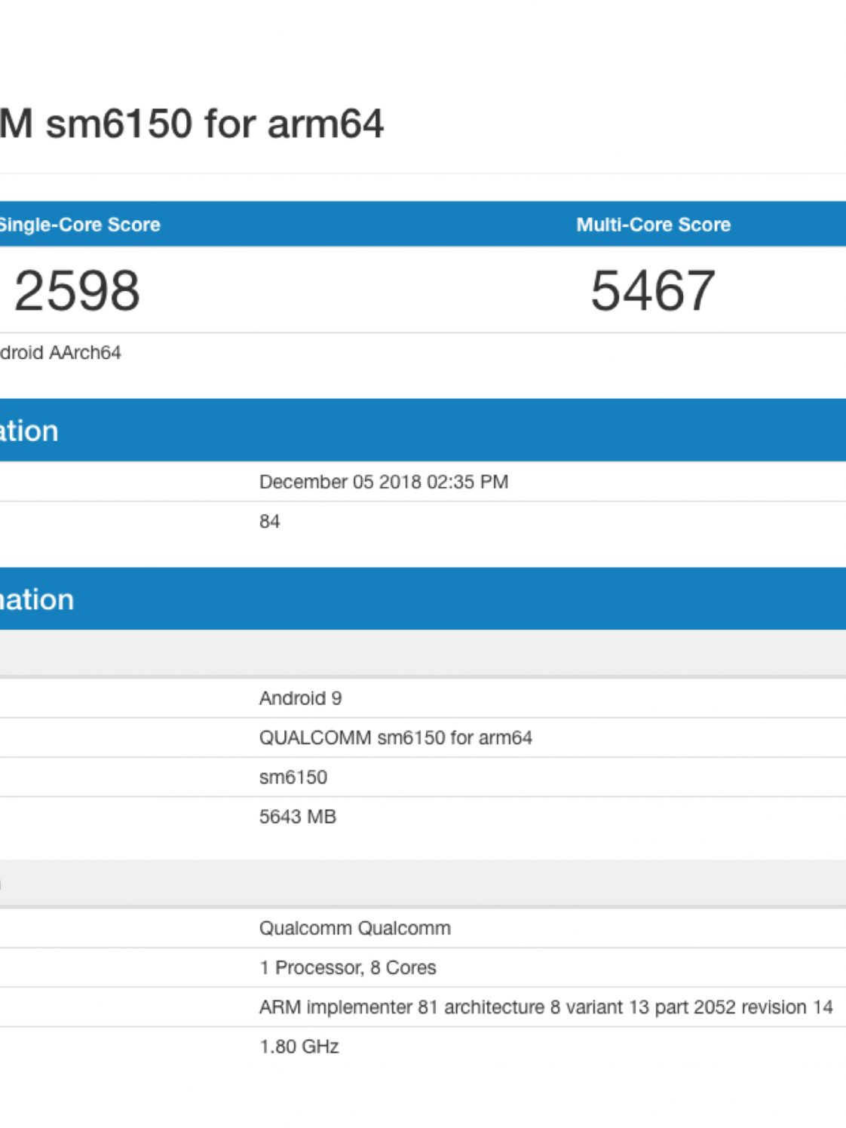This screenshot has width=846, height=1128.
Task: Click the multi-core score value 5467
Action: 653,291
